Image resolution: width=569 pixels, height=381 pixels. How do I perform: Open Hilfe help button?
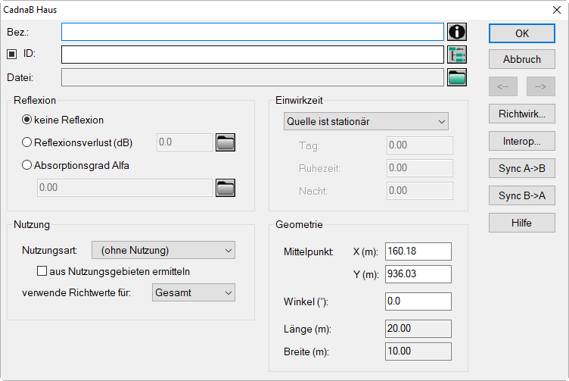[x=522, y=223]
